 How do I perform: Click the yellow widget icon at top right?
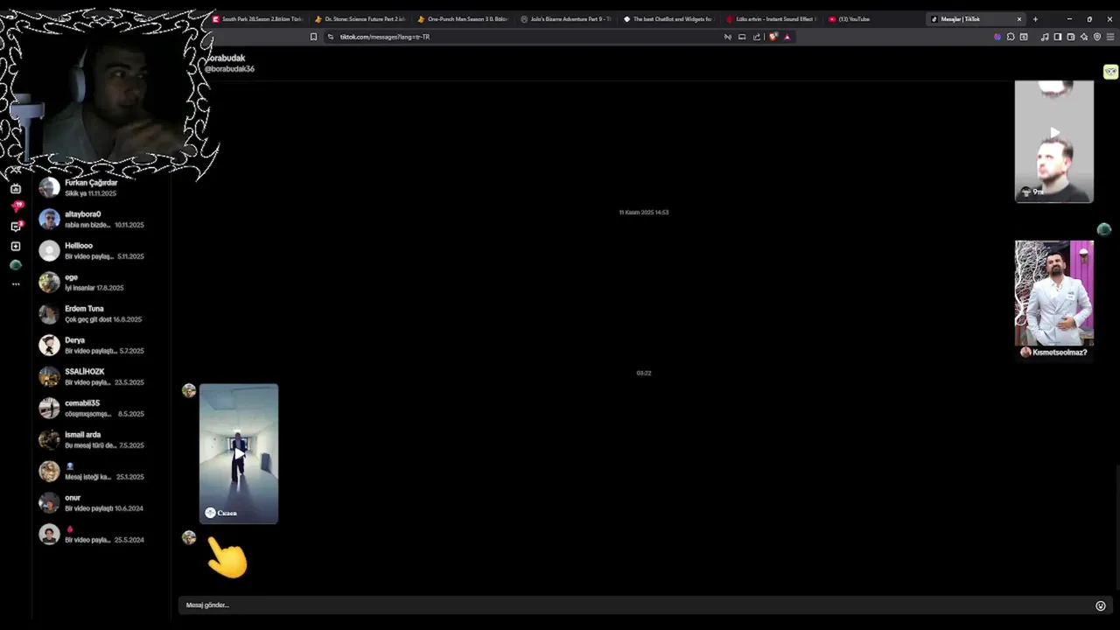[1110, 72]
